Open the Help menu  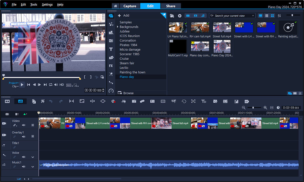click(60, 4)
